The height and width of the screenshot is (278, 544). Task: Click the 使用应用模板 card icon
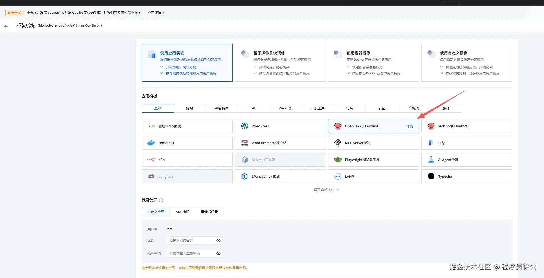(x=152, y=54)
